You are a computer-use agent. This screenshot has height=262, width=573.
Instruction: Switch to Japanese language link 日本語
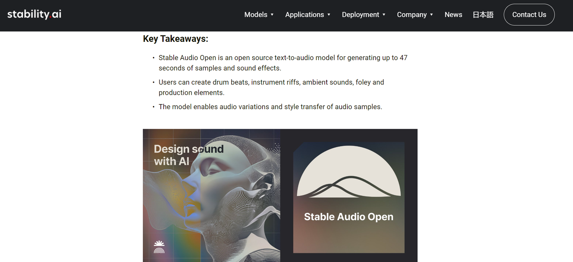[x=483, y=15]
